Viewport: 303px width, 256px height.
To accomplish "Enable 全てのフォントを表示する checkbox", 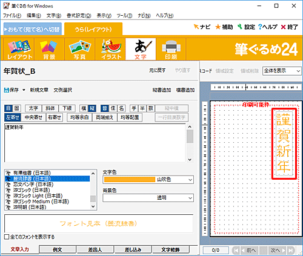I will (x=7, y=237).
